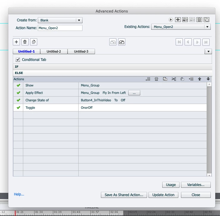Select the Toggle action cell

(x=51, y=108)
